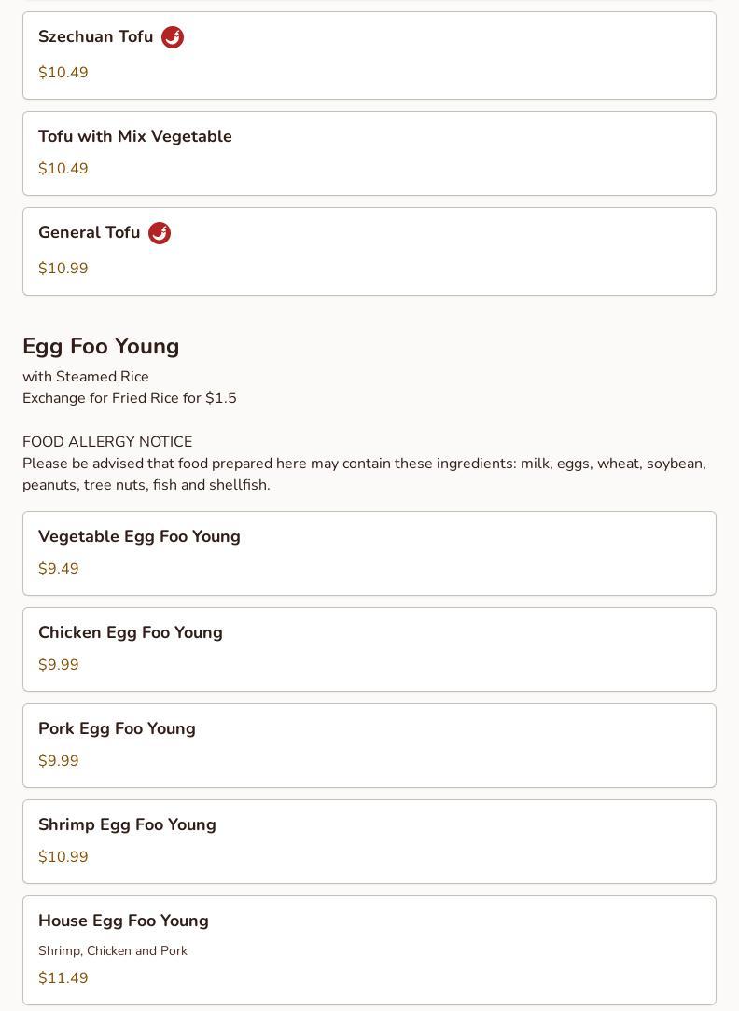This screenshot has width=739, height=1011.
Task: Select the Tofu with Mix Vegetable item
Action: pyautogui.click(x=369, y=154)
